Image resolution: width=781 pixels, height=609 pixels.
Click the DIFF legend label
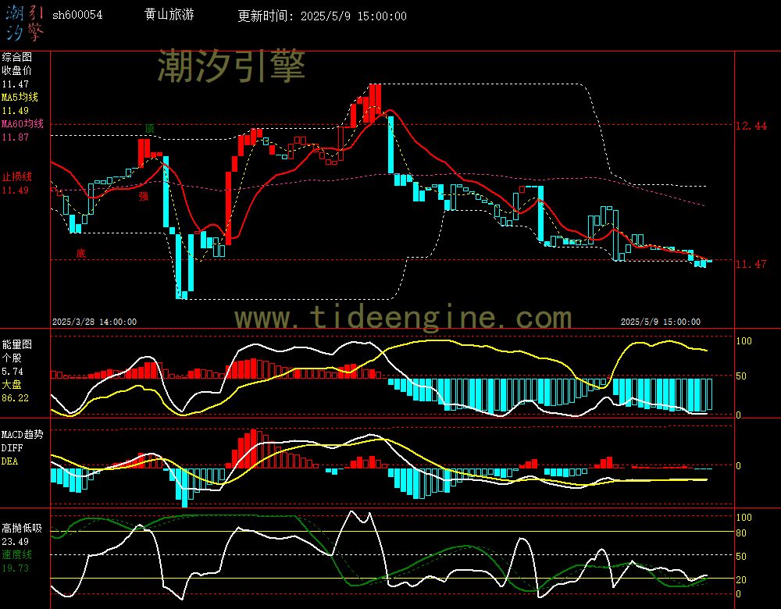coord(12,448)
